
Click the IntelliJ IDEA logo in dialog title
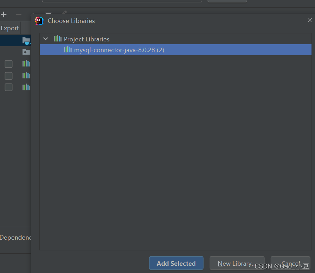point(39,21)
